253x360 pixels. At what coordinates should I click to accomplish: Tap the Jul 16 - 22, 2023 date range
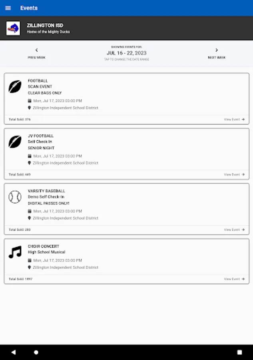126,53
